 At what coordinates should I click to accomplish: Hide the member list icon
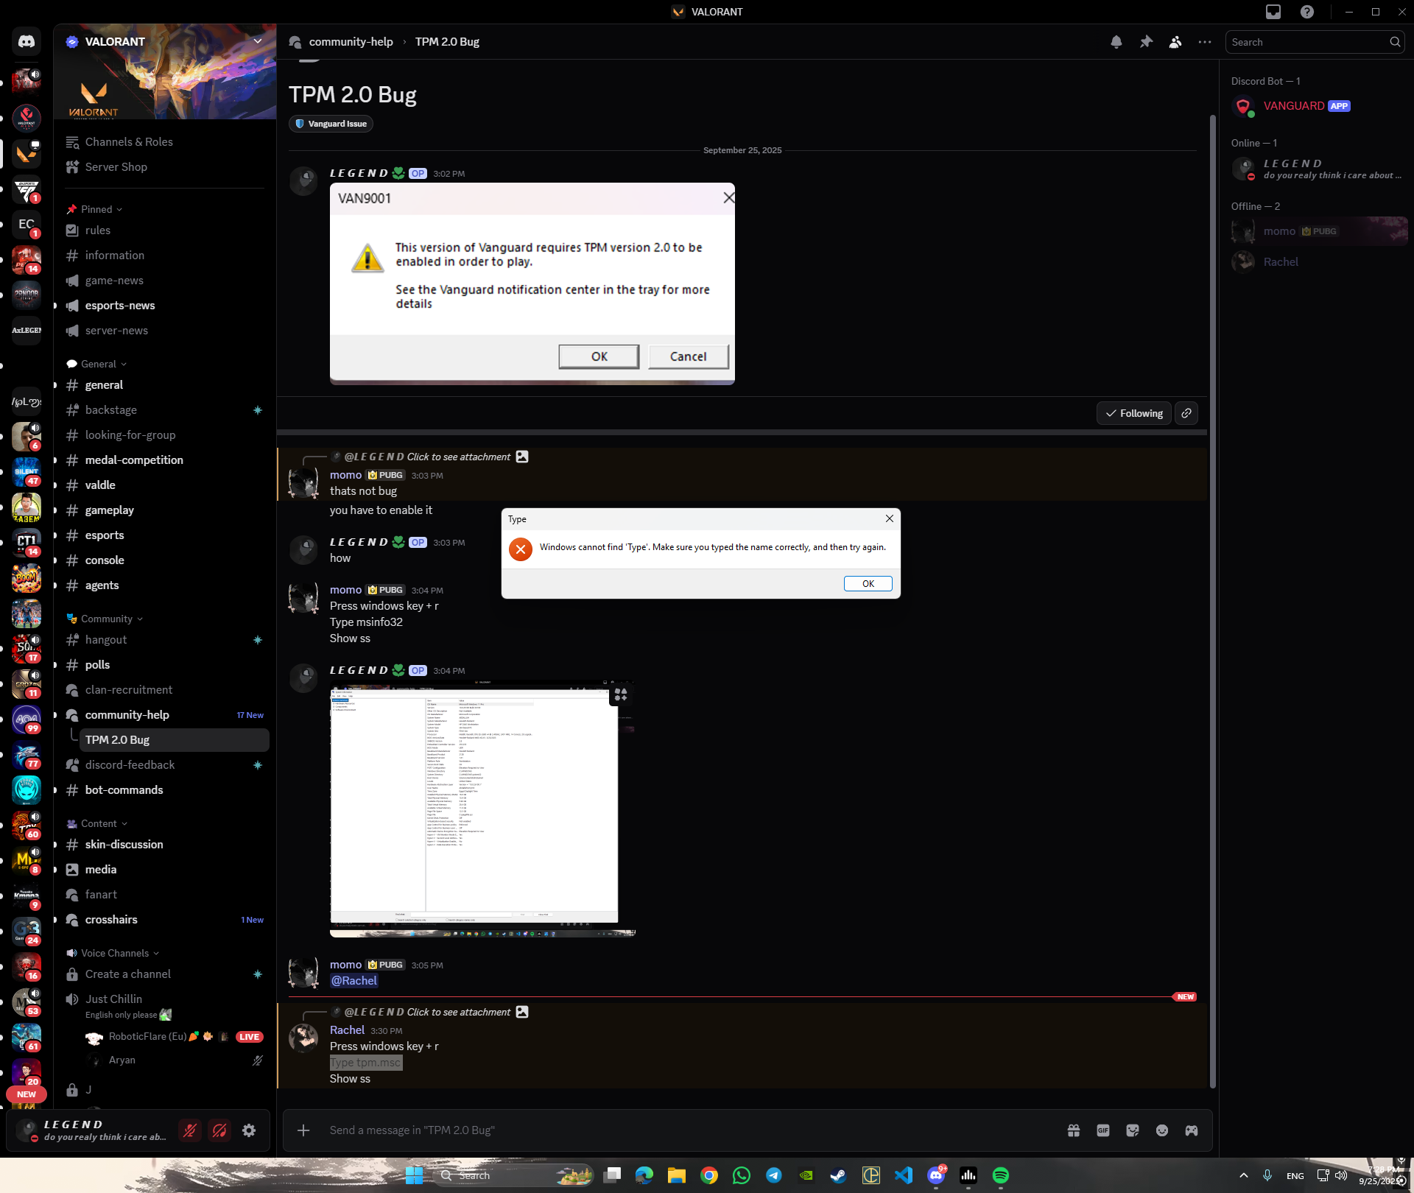(x=1175, y=42)
